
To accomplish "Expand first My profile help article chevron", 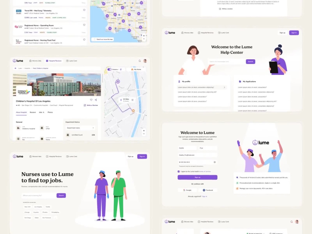I will click(224, 87).
